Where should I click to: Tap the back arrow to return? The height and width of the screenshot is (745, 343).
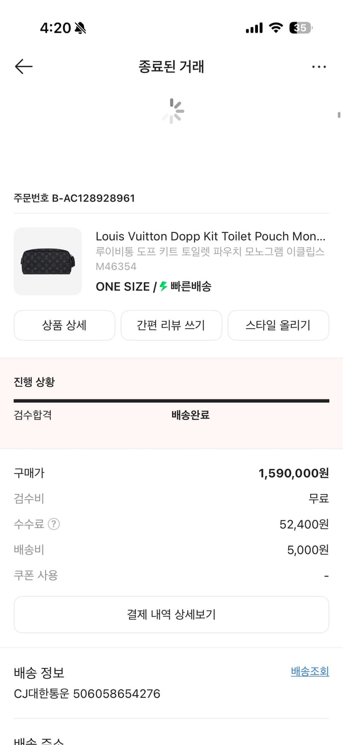click(x=23, y=66)
